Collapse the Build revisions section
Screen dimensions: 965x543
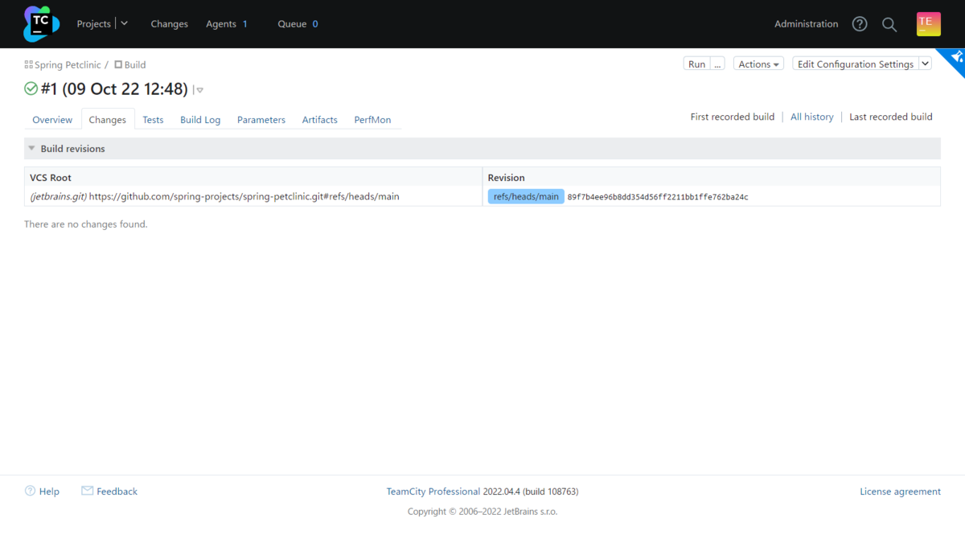point(32,149)
